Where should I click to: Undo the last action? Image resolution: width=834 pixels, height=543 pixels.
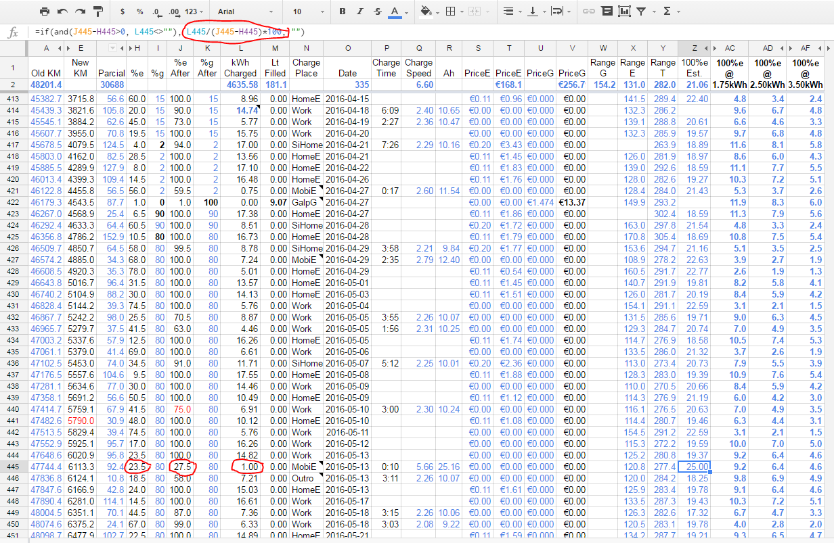62,11
